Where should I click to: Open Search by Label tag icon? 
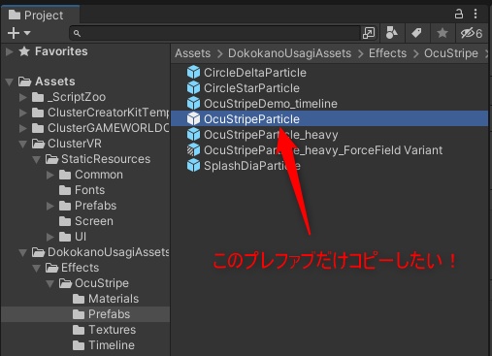pyautogui.click(x=416, y=33)
